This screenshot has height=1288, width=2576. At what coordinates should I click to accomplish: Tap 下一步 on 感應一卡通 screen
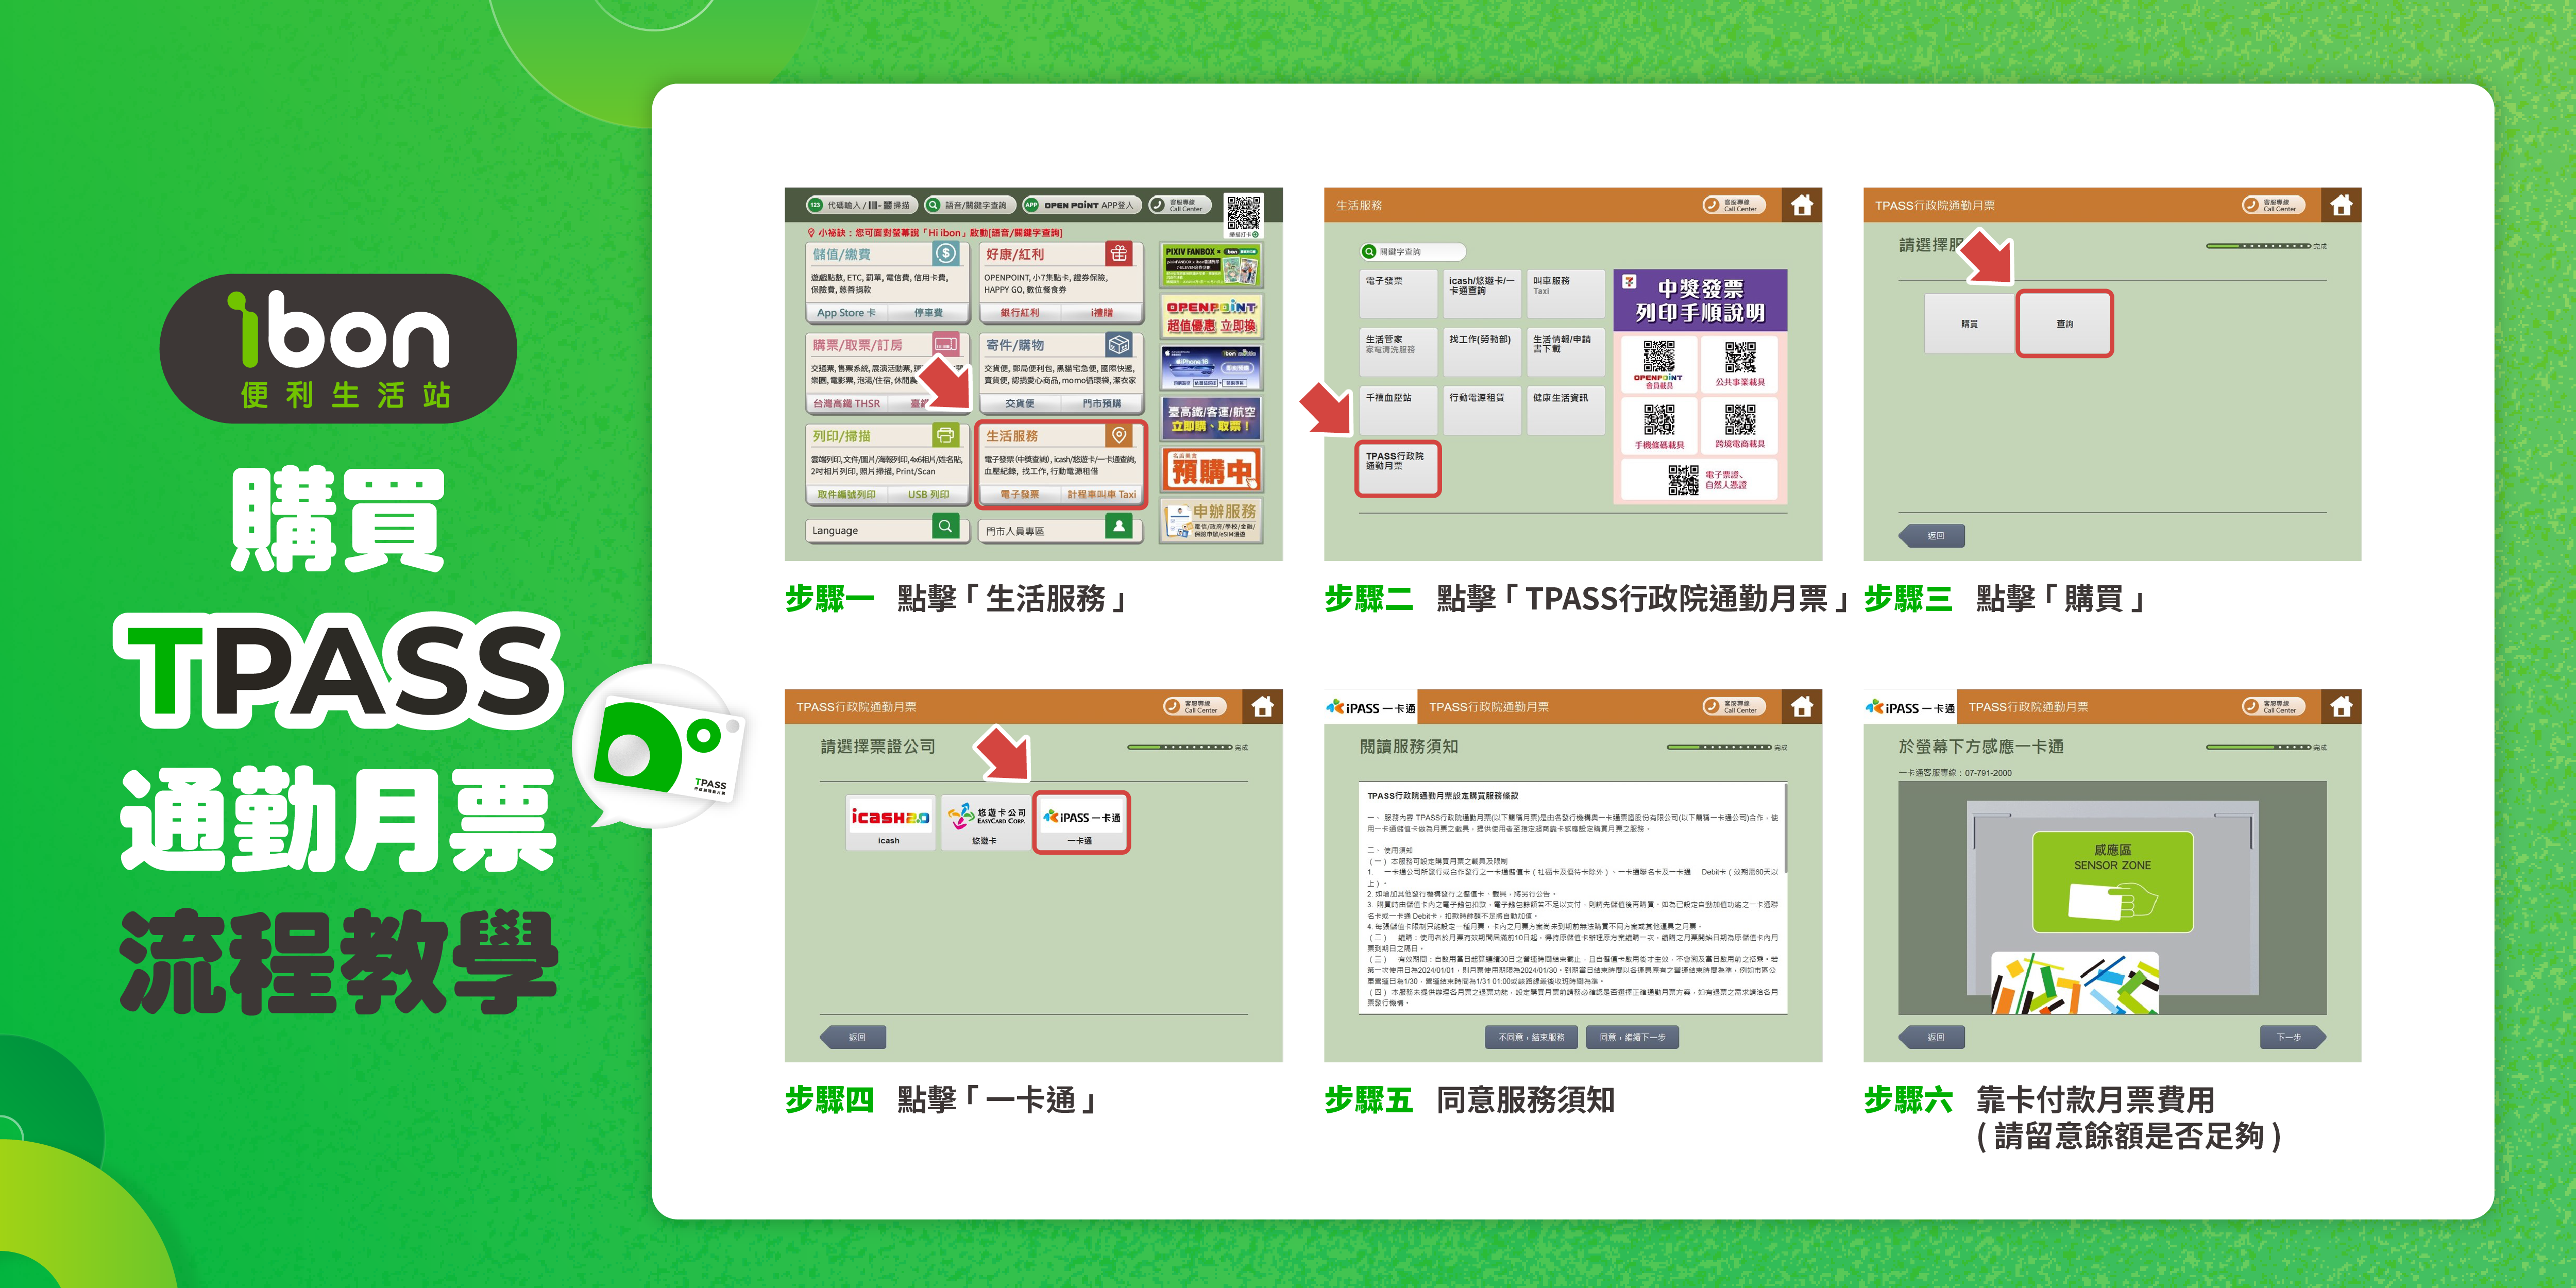(x=2292, y=1037)
